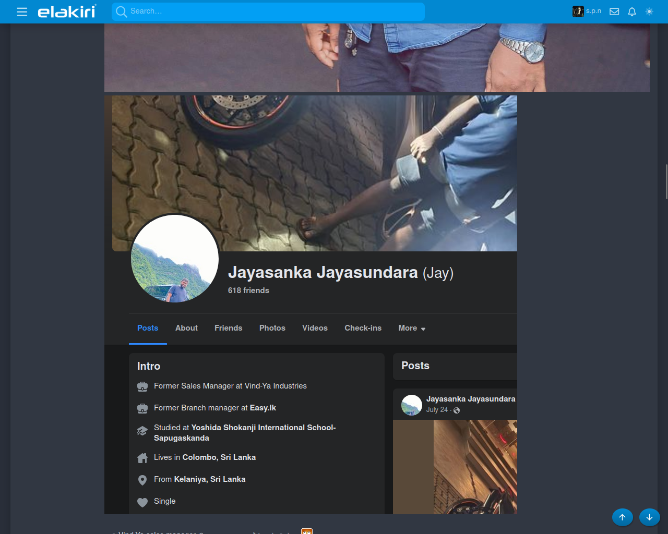Go to the elakiri home logo
The width and height of the screenshot is (668, 534).
[67, 11]
